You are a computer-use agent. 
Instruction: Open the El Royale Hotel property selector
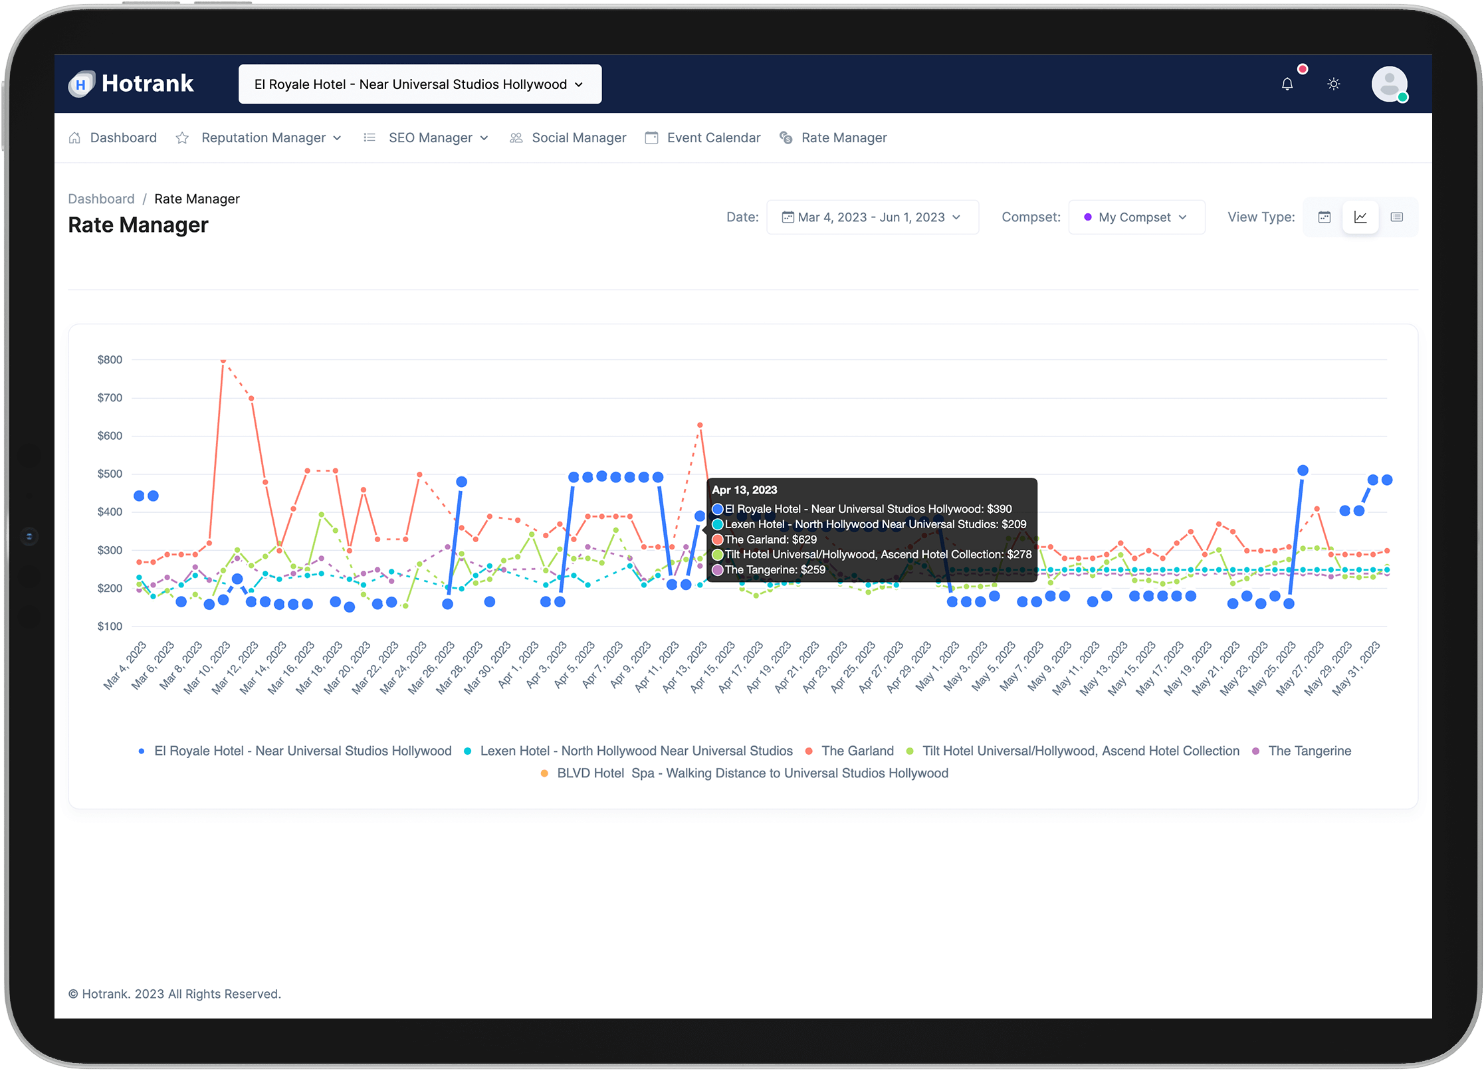[x=420, y=84]
